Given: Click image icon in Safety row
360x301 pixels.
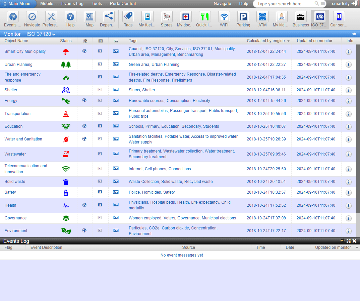Looking at the screenshot, I should [x=116, y=192].
